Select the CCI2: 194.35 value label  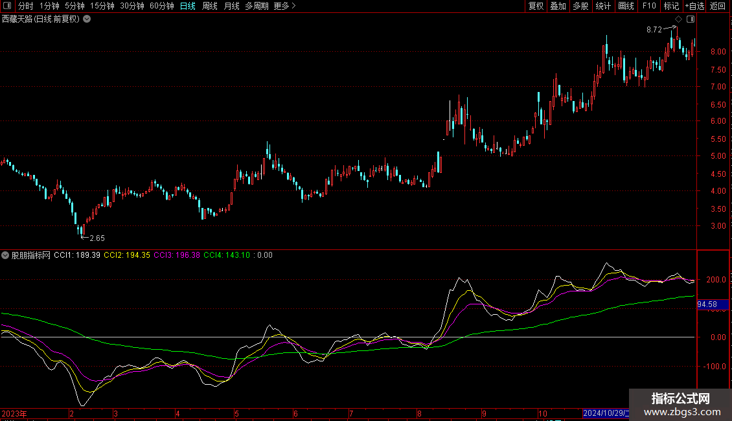coord(127,255)
